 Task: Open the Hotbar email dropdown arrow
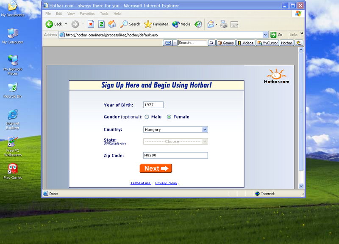coord(175,43)
